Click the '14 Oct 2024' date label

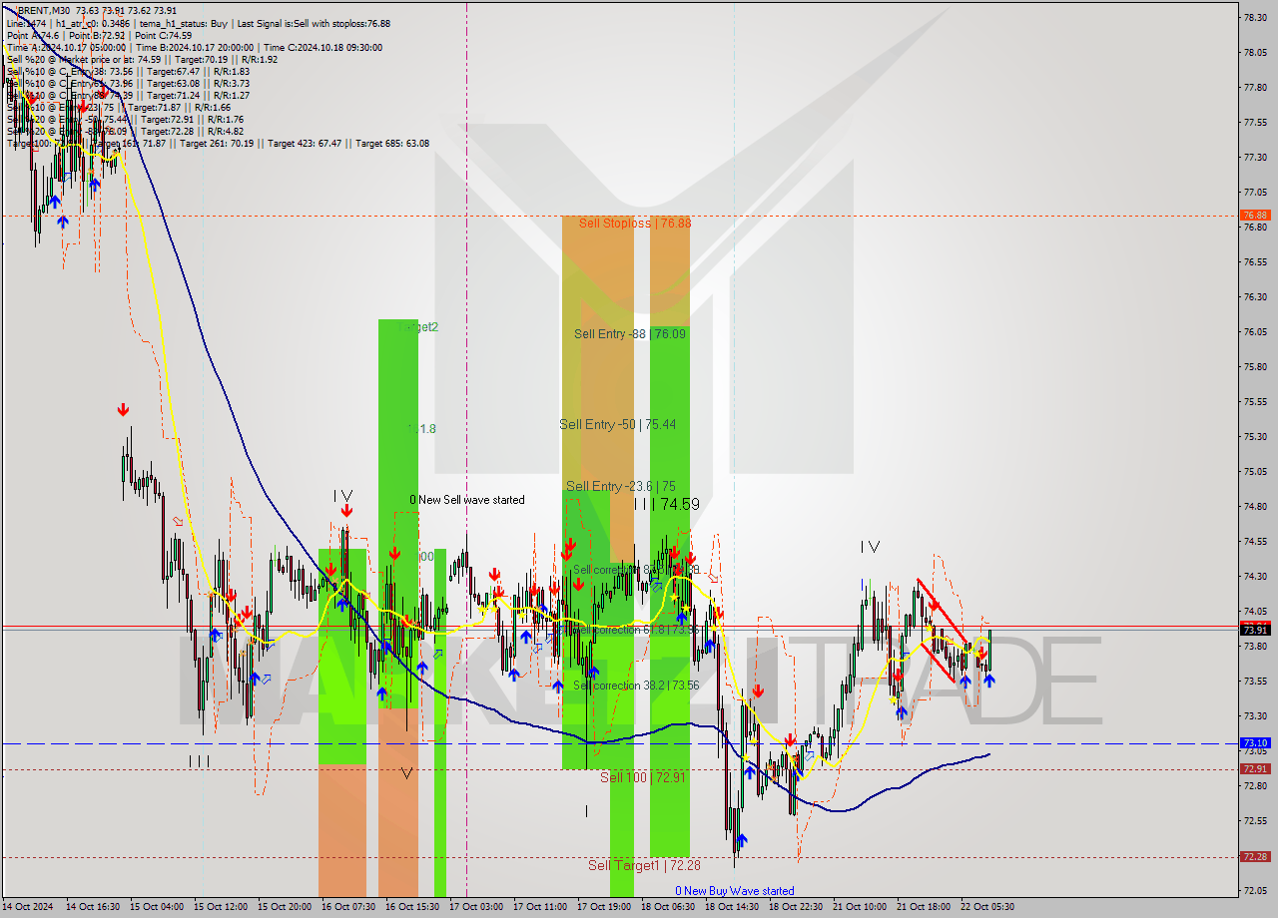pos(29,907)
